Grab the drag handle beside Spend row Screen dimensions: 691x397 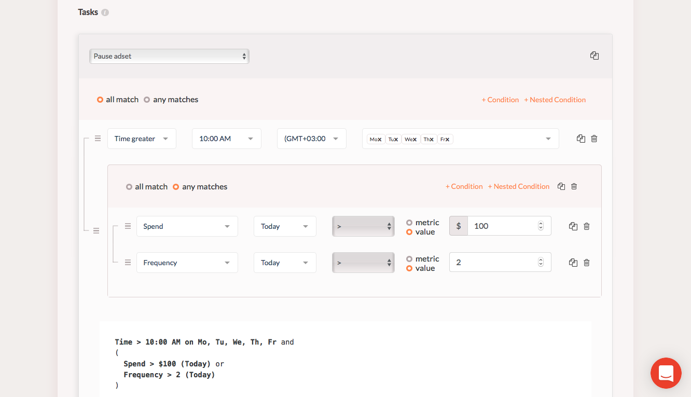coord(128,226)
